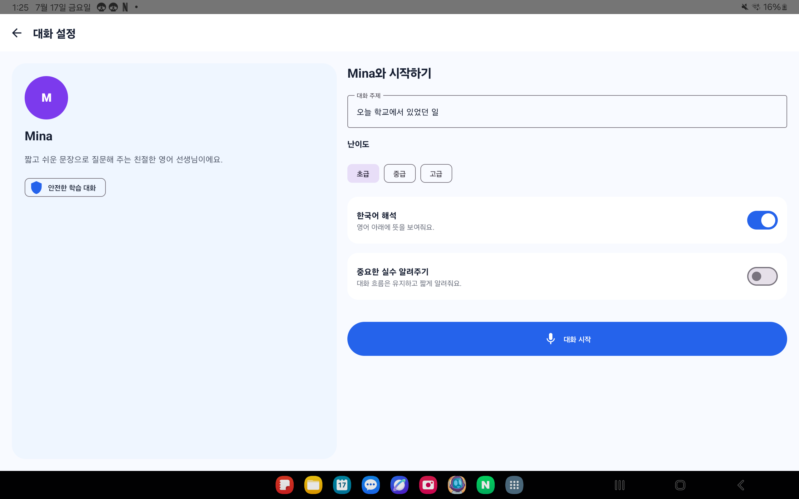Open the calendar app in dock
This screenshot has height=499, width=799.
pos(342,485)
